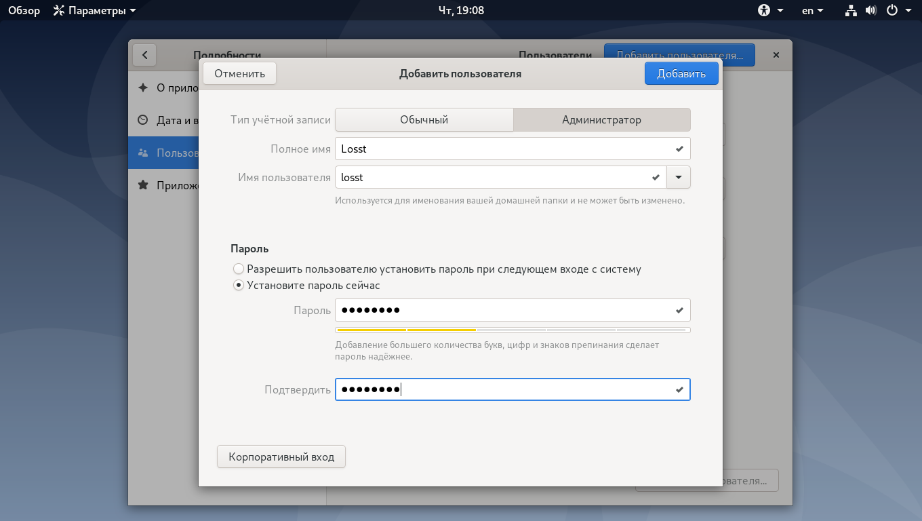Click the sparkle icon beside 'О прило'

[143, 88]
